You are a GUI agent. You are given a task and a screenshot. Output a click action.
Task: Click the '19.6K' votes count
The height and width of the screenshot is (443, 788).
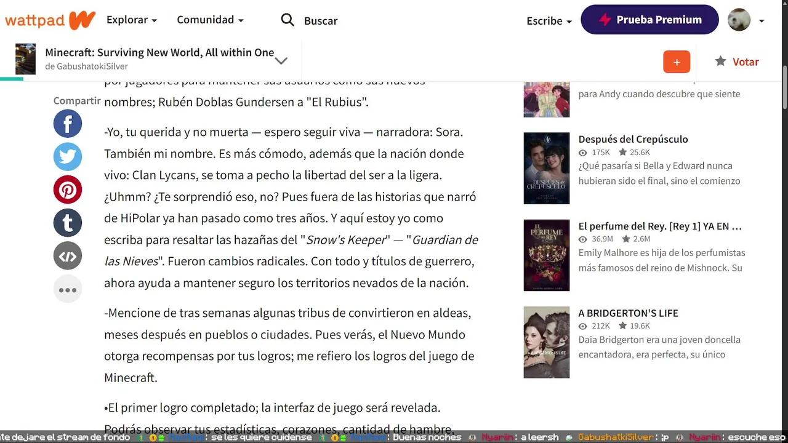pyautogui.click(x=640, y=325)
